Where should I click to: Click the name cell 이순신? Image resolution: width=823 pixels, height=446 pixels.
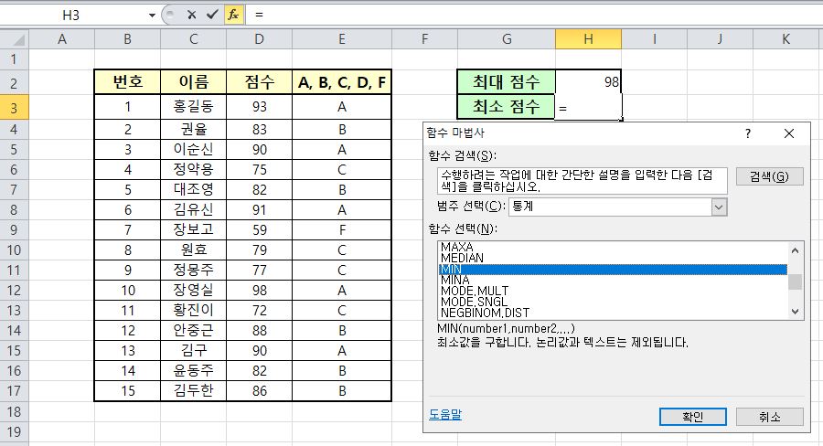[x=194, y=150]
